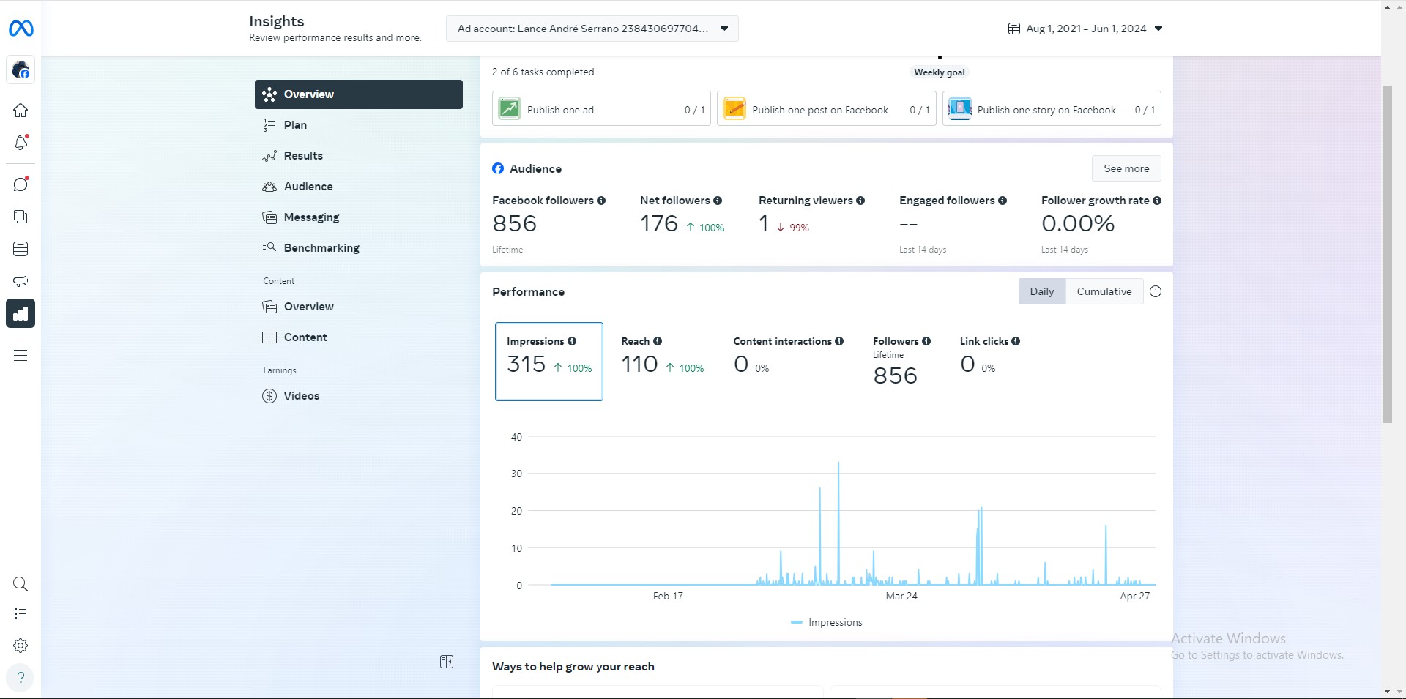Viewport: 1406px width, 699px height.
Task: Click See more in Audience card
Action: 1126,168
